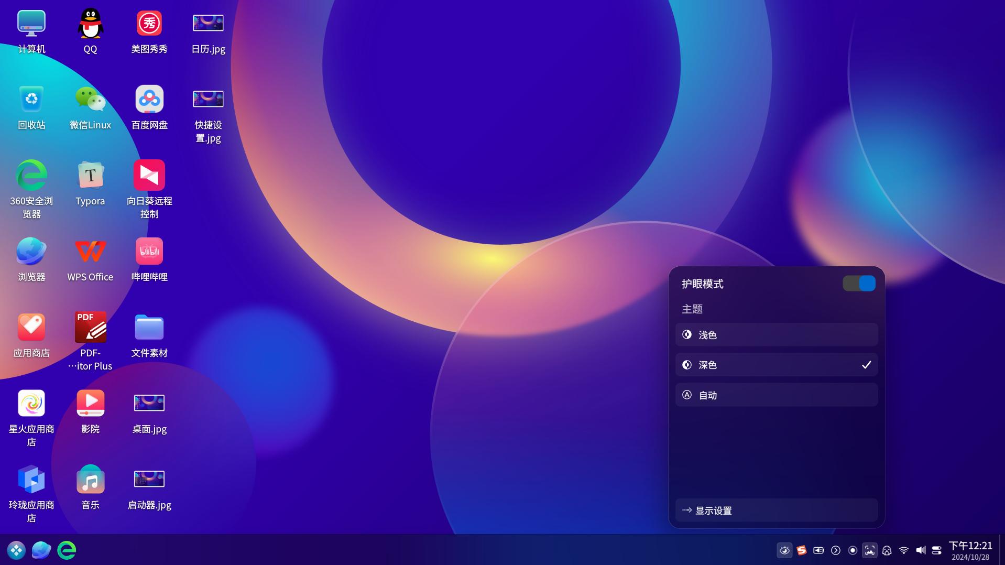1005x565 pixels.
Task: Click the screen record circle tray icon
Action: 853,550
